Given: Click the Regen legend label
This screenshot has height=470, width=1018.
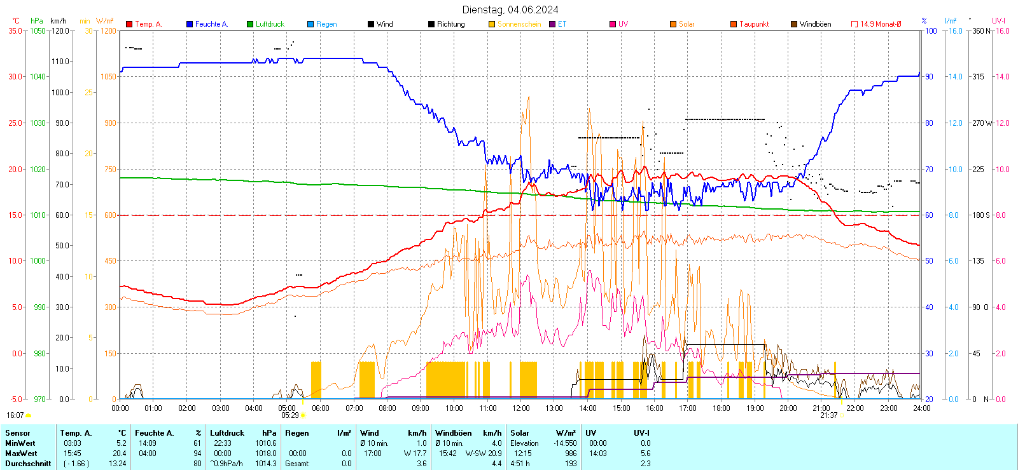Looking at the screenshot, I should coord(326,24).
